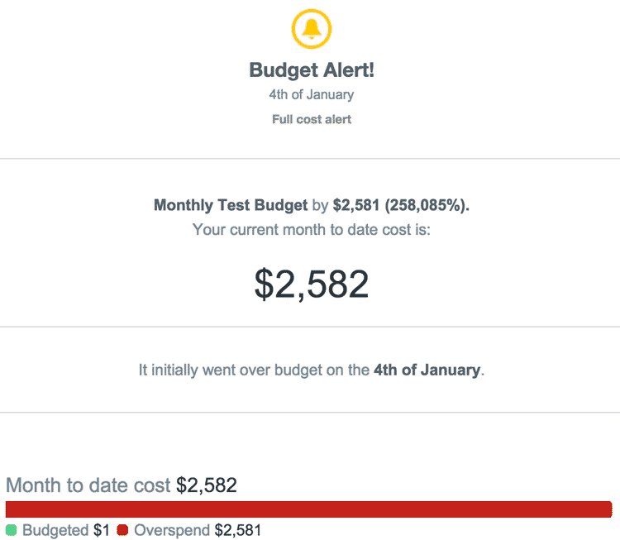Click the "$2,581" overspend legend value
620x540 pixels.
pyautogui.click(x=238, y=530)
